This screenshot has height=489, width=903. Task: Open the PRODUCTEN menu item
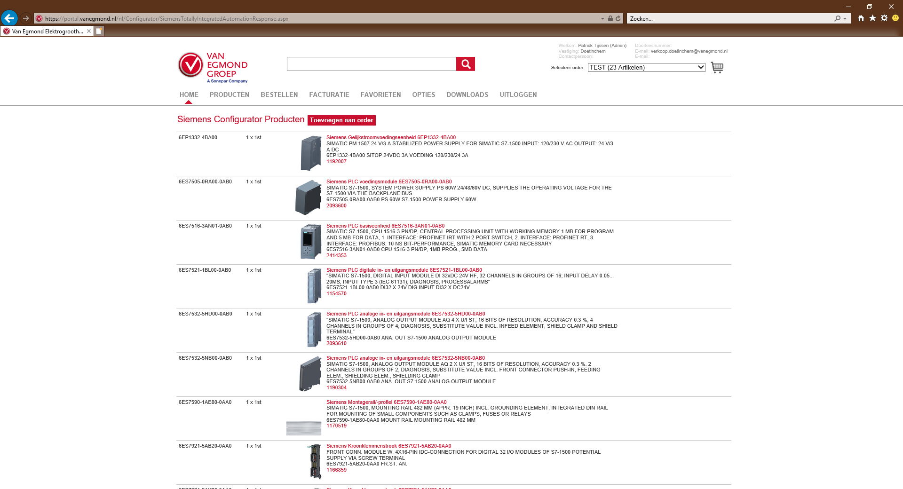230,95
